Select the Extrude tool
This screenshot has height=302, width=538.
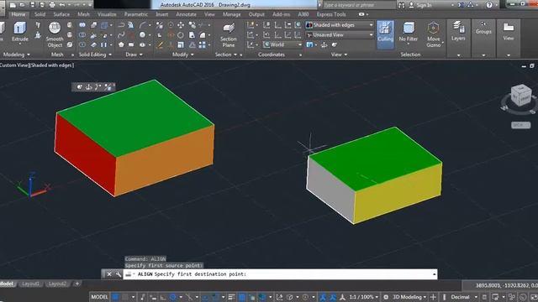(x=20, y=33)
